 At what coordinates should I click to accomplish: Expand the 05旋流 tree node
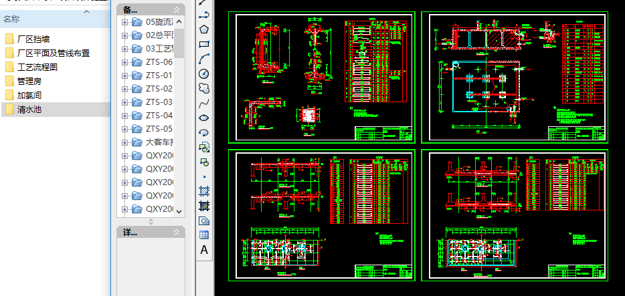click(x=124, y=22)
